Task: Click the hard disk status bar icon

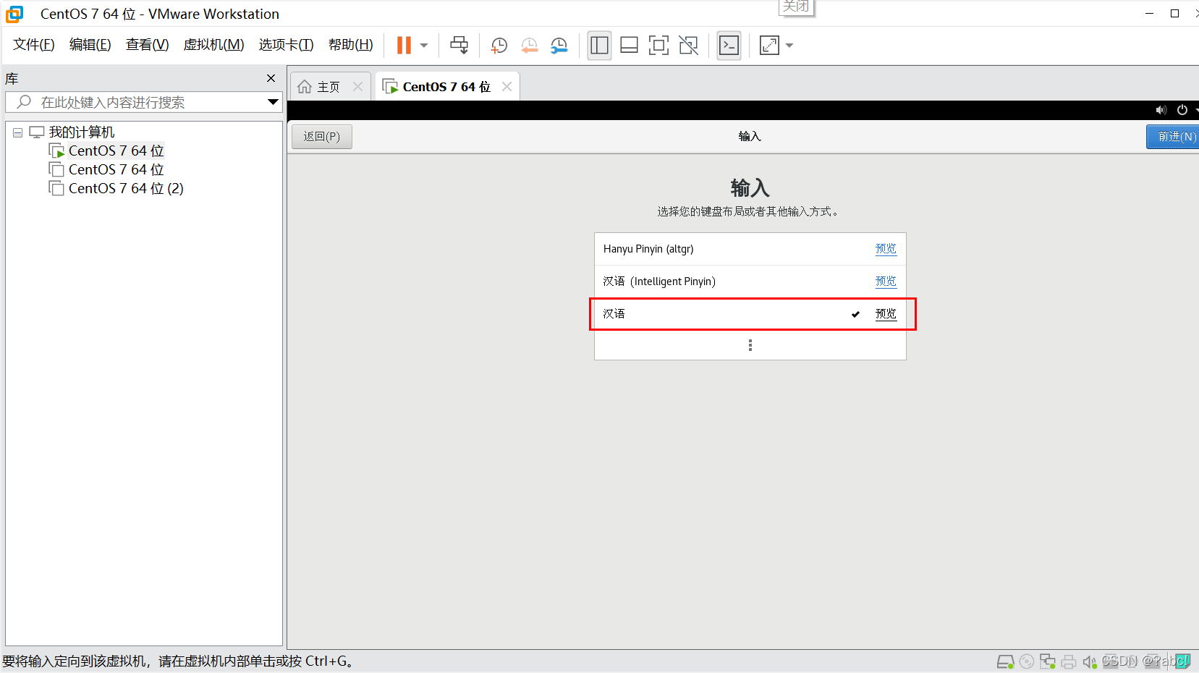Action: click(x=1005, y=661)
